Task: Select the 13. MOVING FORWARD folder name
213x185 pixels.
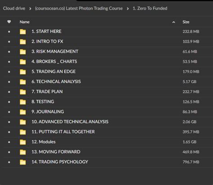Action: (x=56, y=152)
